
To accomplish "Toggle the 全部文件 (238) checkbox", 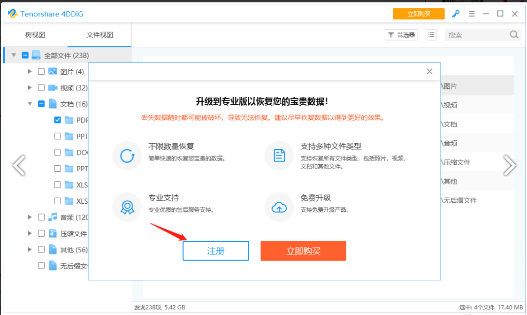I will tap(25, 55).
